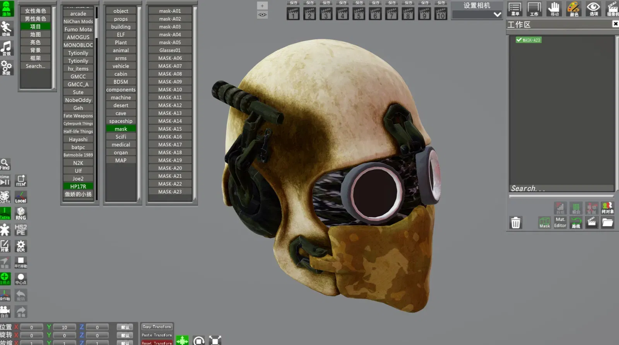Screen dimensions: 619x345
Task: Click the ITEM add icon
Action: (21, 180)
